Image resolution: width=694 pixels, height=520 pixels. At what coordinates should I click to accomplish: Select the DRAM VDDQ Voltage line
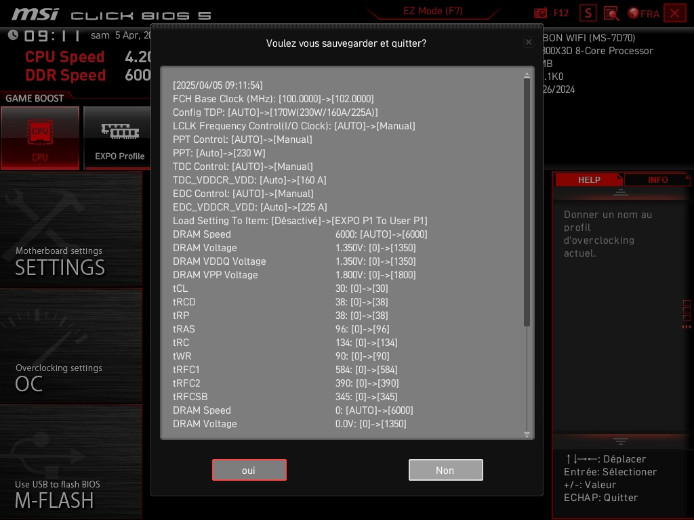click(294, 261)
